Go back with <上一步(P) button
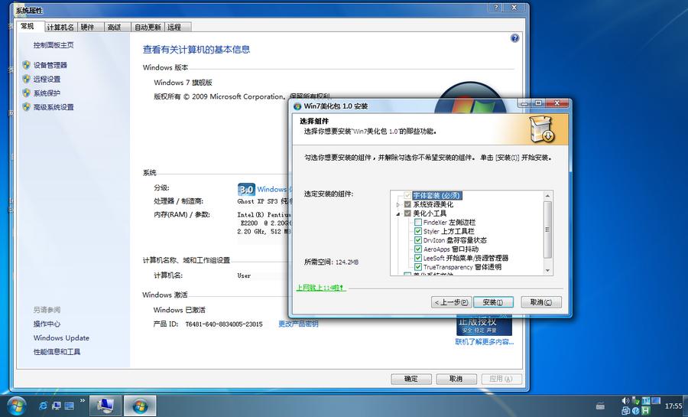This screenshot has width=688, height=417. pyautogui.click(x=452, y=302)
